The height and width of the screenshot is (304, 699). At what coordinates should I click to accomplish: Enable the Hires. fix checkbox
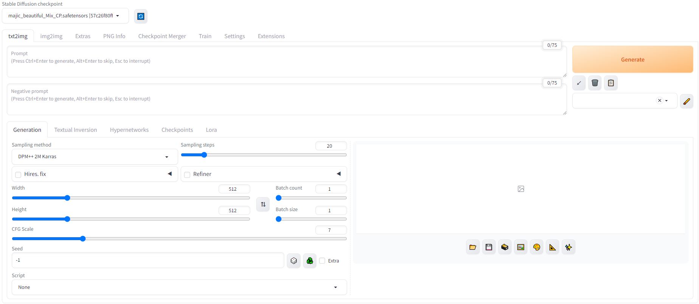tap(18, 174)
